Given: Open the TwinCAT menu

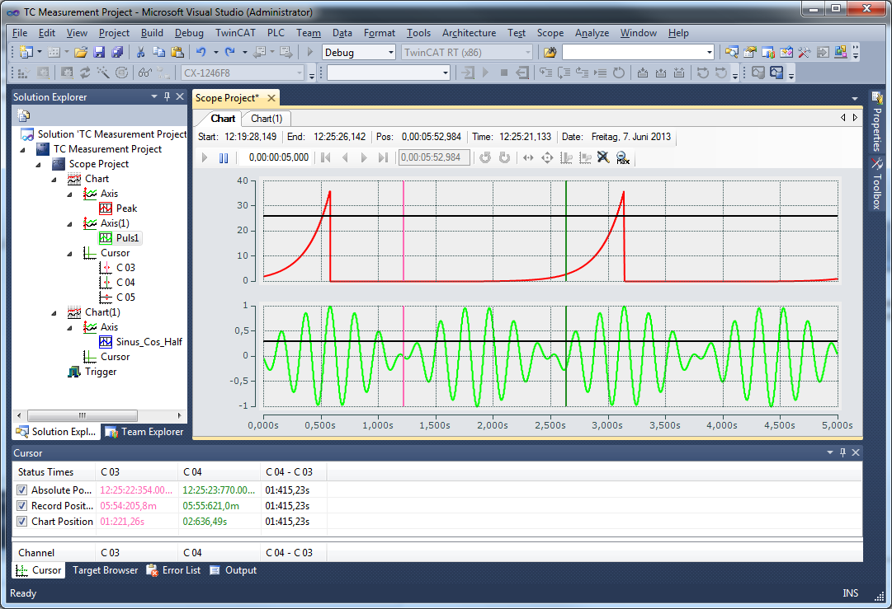Looking at the screenshot, I should point(235,33).
